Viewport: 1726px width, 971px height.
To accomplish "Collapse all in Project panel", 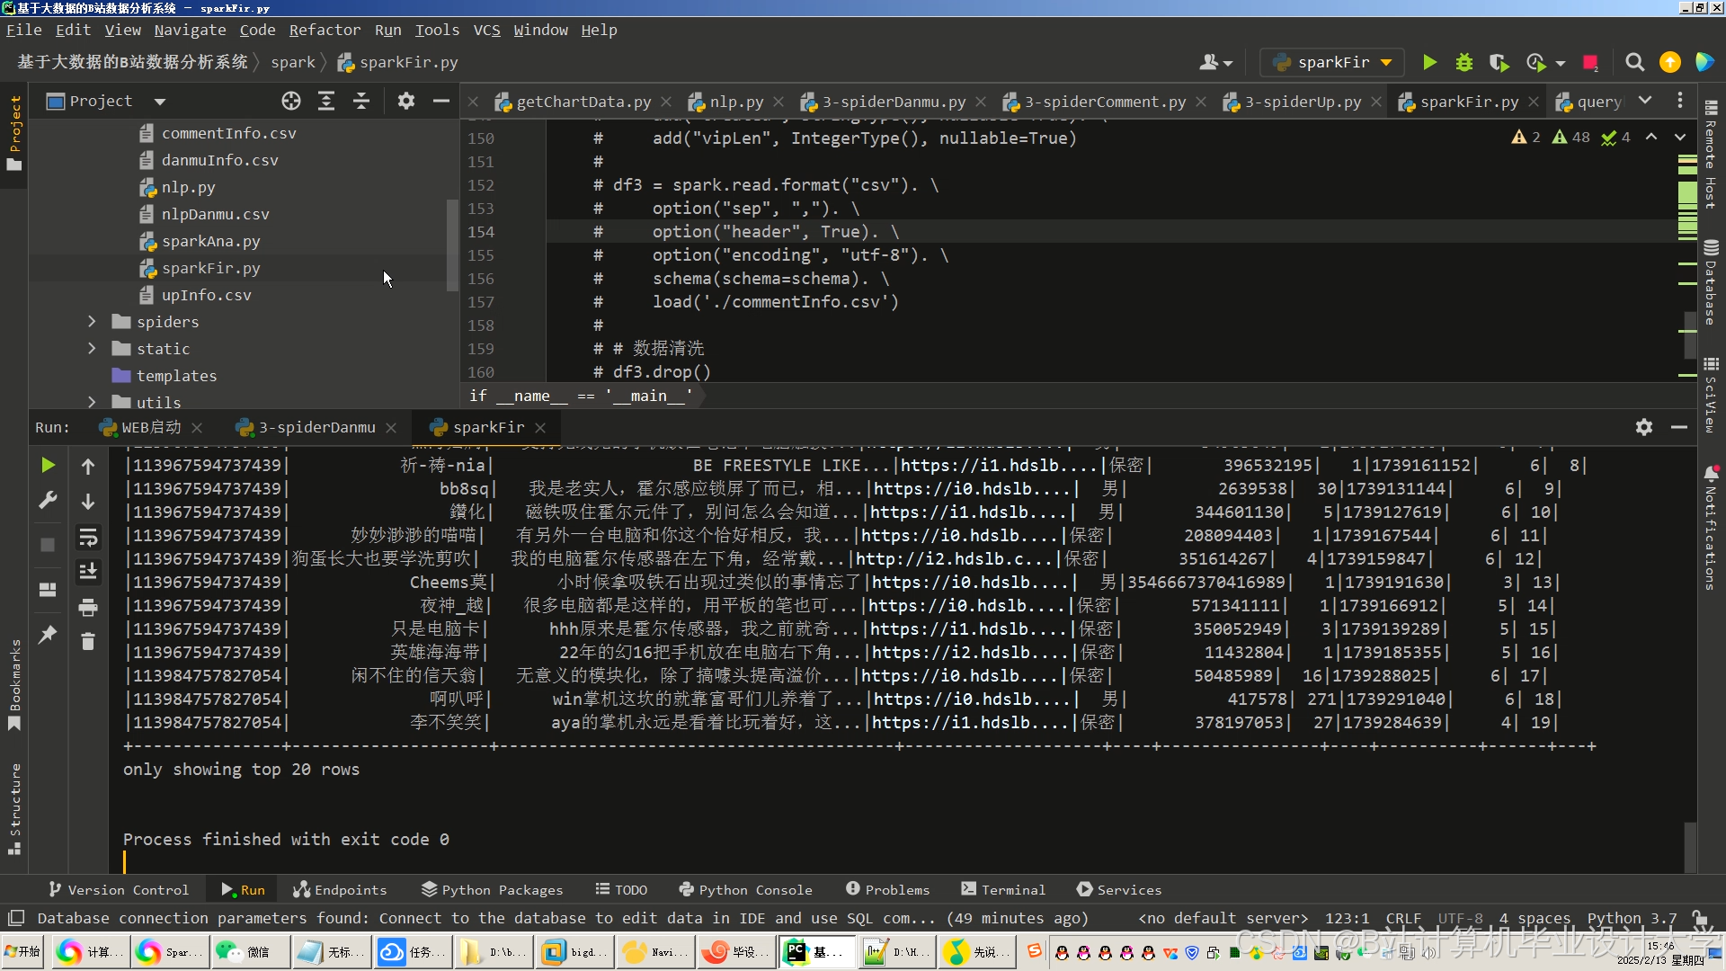I will 360,101.
